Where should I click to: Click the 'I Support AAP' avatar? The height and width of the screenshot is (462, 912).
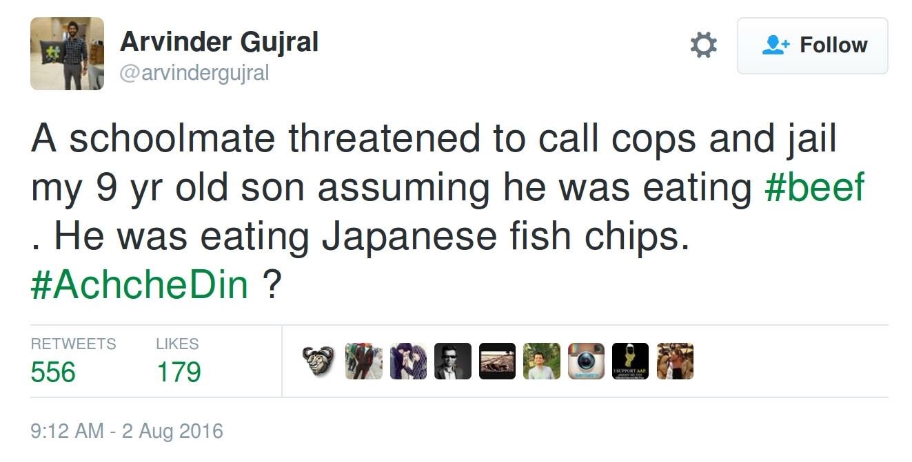pos(631,361)
